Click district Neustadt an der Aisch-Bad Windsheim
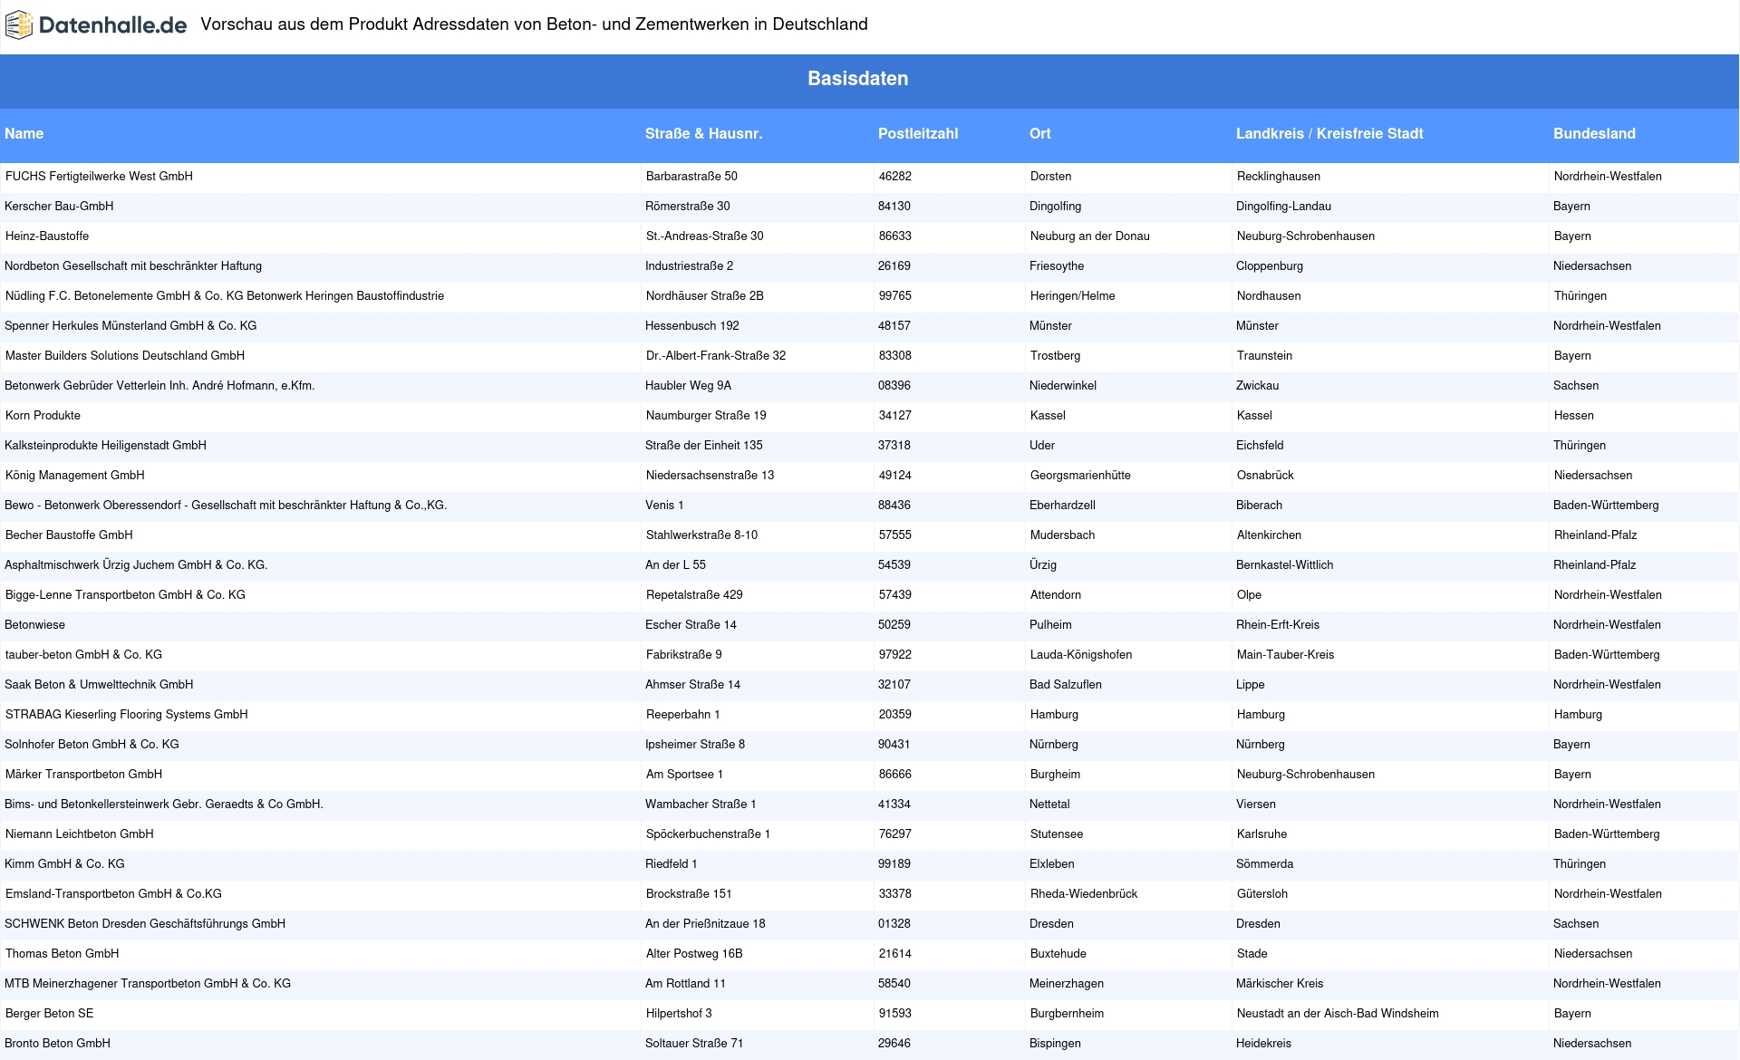Image resolution: width=1740 pixels, height=1060 pixels. pyautogui.click(x=1338, y=1014)
